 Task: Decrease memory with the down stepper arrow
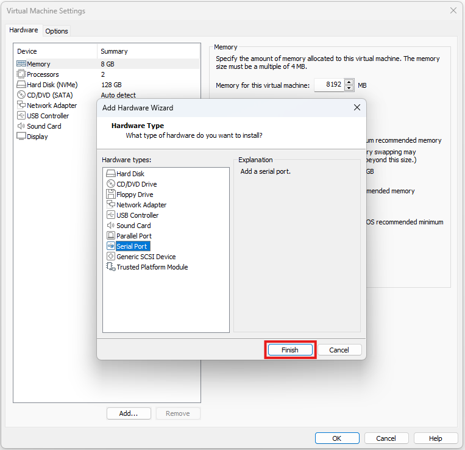[349, 88]
